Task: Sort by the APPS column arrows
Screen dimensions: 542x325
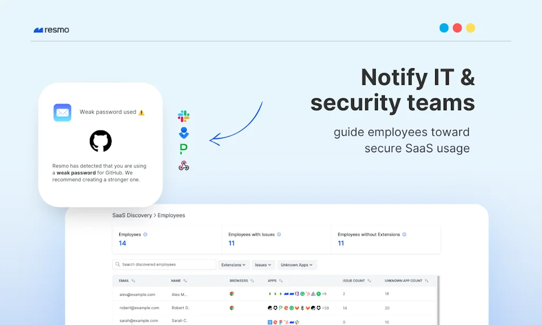Action: click(281, 280)
